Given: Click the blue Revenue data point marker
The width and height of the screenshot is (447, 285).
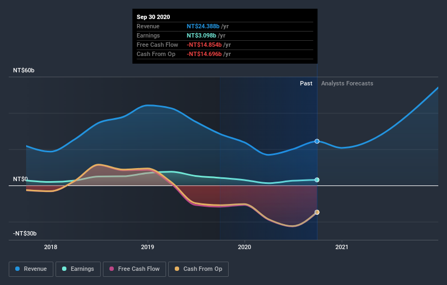Looking at the screenshot, I should (317, 141).
